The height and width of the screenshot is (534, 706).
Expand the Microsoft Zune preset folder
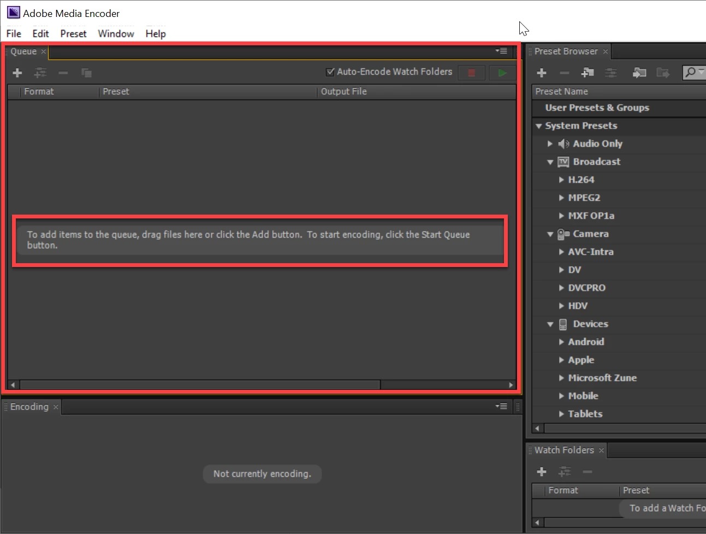pos(561,378)
